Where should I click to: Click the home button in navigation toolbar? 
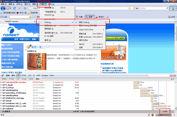click(x=25, y=8)
